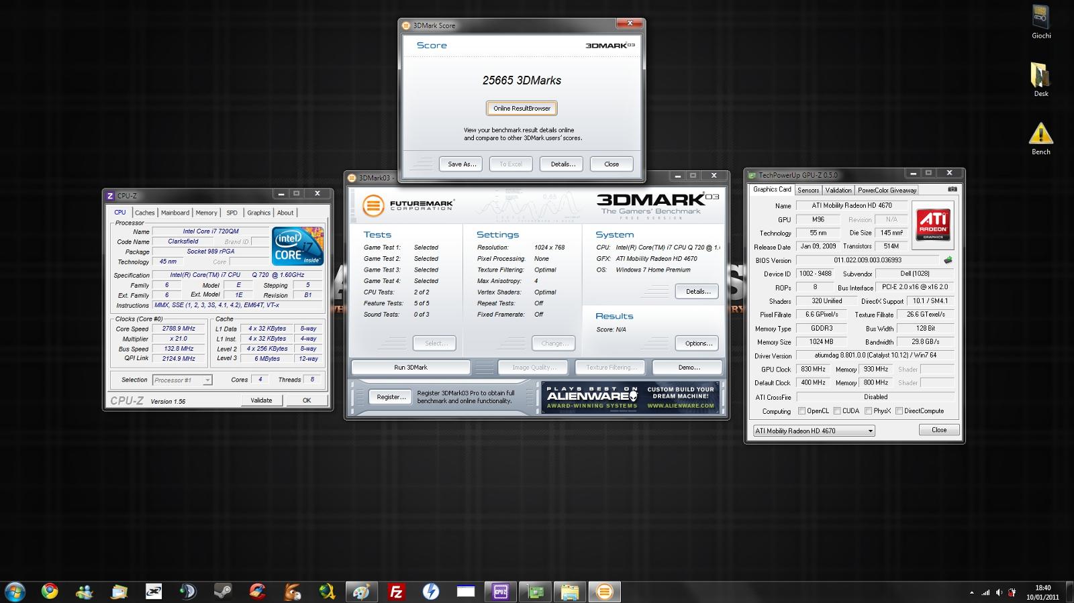Click Register in 3DMark03
The width and height of the screenshot is (1074, 603).
(x=391, y=396)
